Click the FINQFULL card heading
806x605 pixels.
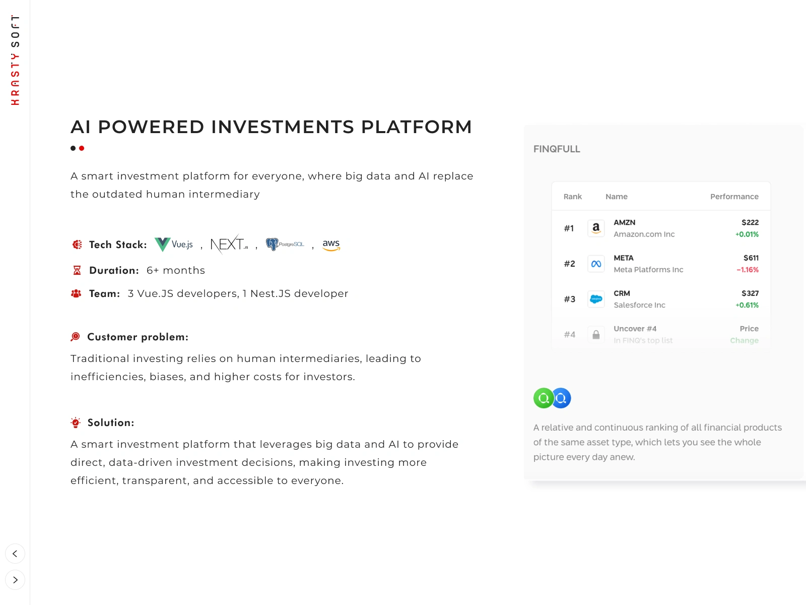tap(557, 149)
